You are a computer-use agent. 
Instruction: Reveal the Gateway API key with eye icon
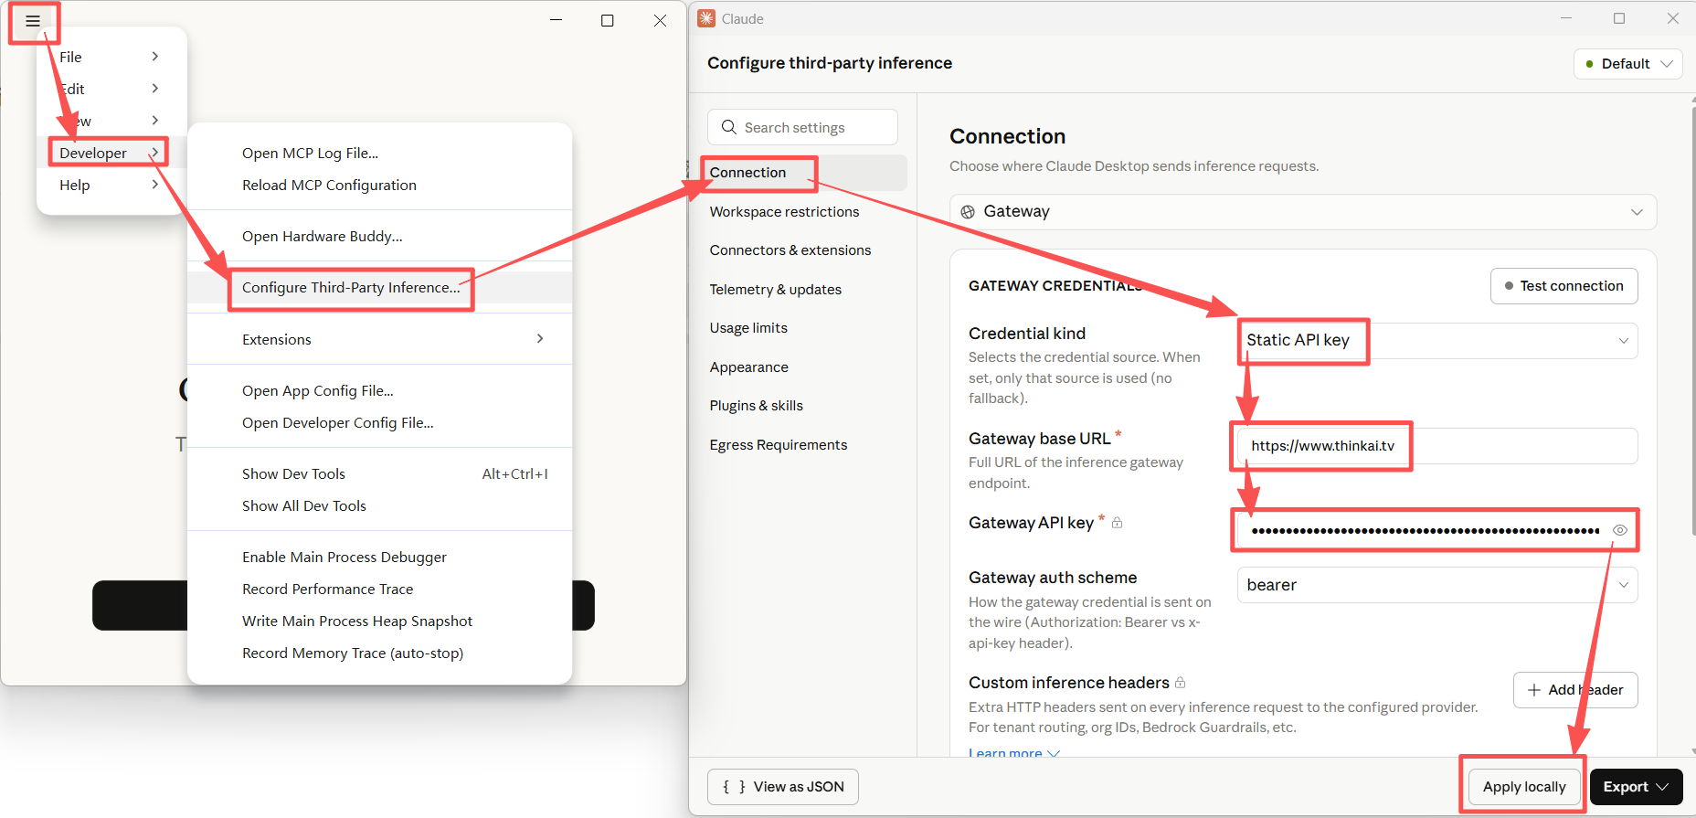coord(1619,530)
